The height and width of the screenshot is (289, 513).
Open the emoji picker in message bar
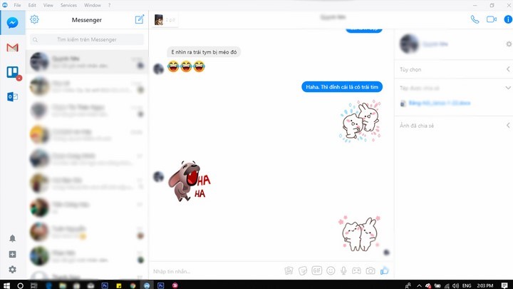(x=331, y=271)
